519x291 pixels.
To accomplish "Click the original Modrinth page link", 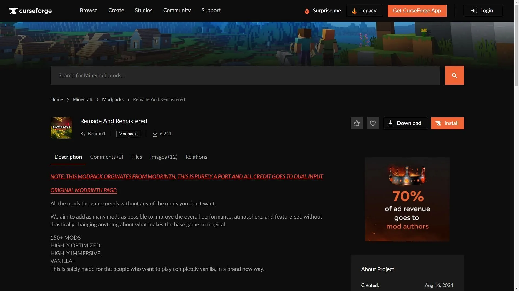I will point(84,190).
